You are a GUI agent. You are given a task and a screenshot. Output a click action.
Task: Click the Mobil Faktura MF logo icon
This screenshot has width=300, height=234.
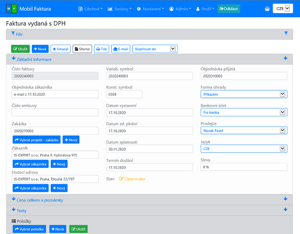pos(11,9)
